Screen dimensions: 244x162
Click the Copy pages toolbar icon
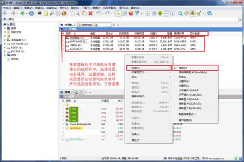72,13
